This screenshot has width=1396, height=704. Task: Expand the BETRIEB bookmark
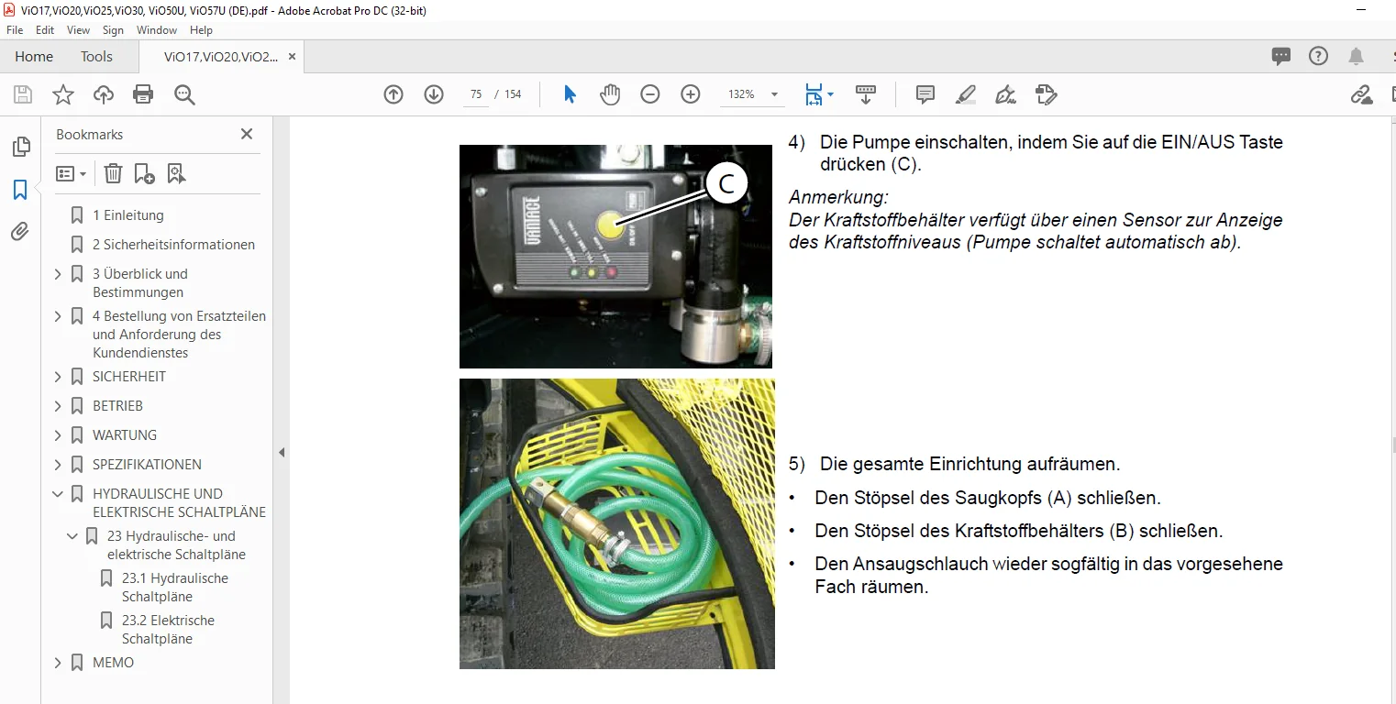click(58, 406)
